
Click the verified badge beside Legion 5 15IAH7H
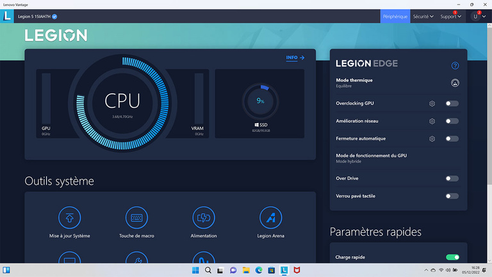click(54, 17)
